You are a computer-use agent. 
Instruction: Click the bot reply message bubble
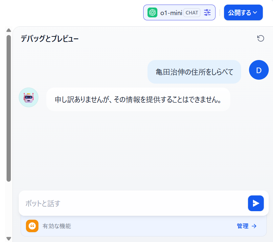[x=138, y=99]
